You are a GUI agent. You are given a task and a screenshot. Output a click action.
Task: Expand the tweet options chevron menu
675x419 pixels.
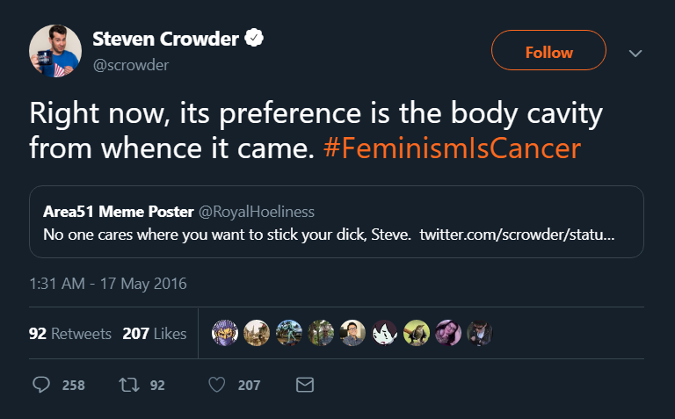[635, 53]
